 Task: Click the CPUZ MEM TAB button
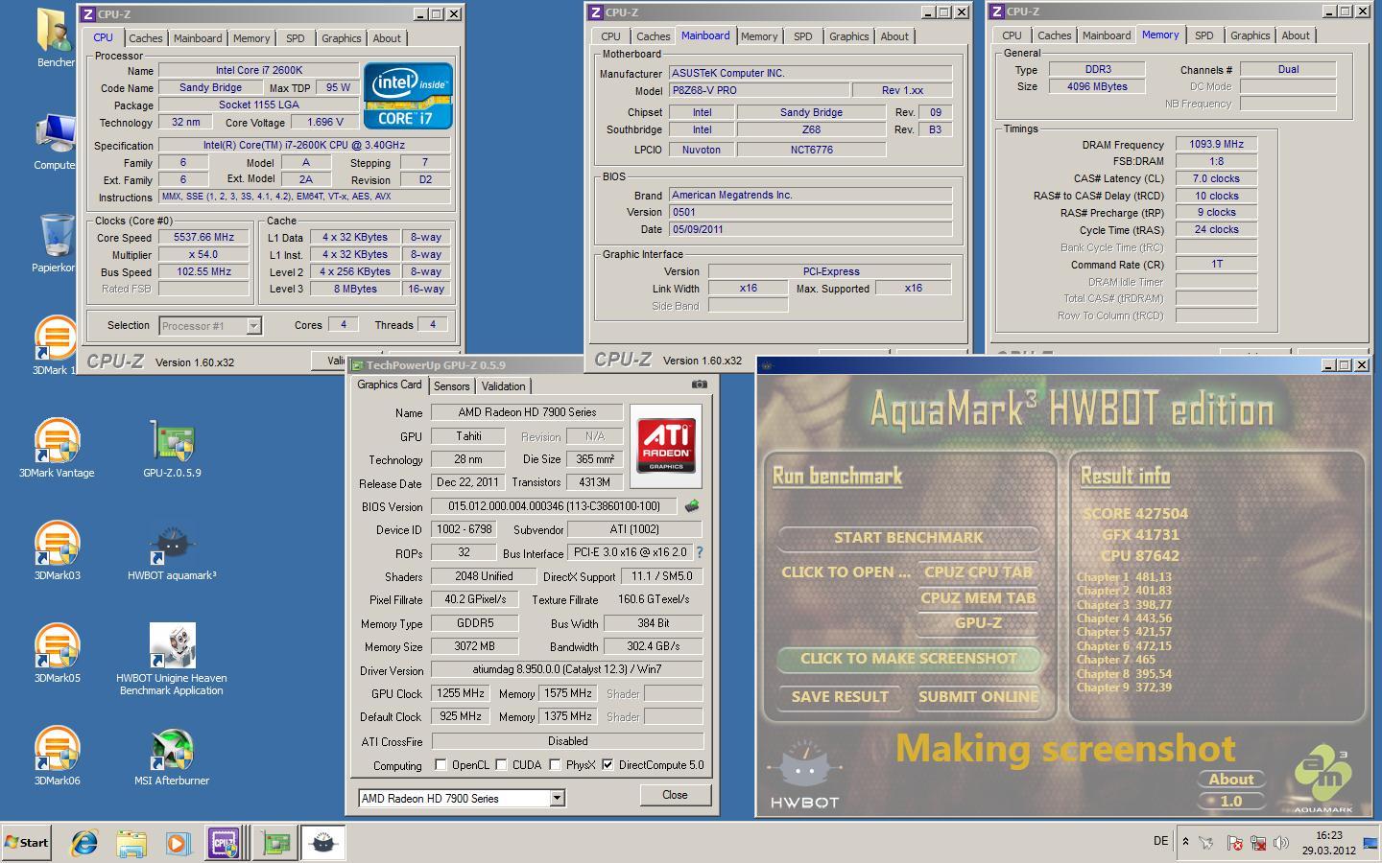pos(978,598)
